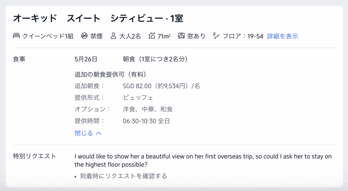The image size is (348, 191).
Task: Click the 窓あり text label
Action: click(x=196, y=36)
